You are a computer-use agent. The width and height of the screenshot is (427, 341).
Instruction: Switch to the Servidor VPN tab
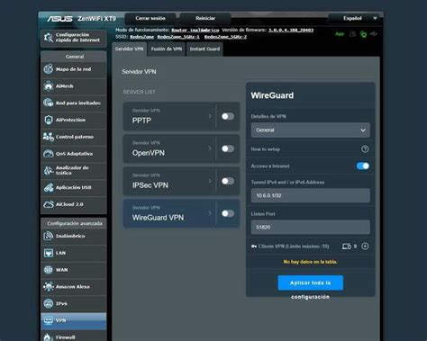(130, 49)
